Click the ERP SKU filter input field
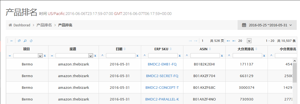300x104 pixels. [x=163, y=56]
